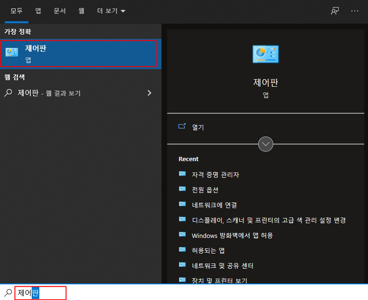Click the large 제어판 preview icon

[x=265, y=54]
